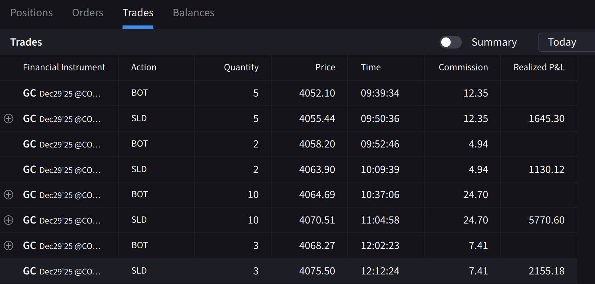The image size is (595, 284).
Task: Switch to the Positions tab
Action: 32,13
